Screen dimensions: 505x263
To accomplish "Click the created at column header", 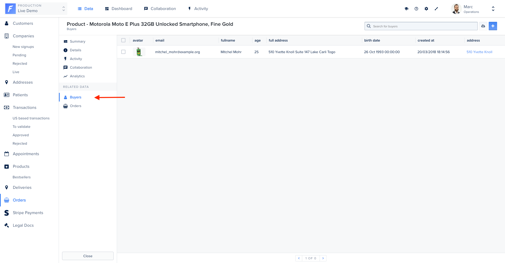I will (x=426, y=41).
